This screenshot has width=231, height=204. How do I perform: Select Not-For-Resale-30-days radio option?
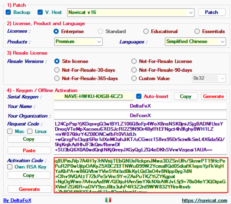(x=57, y=70)
